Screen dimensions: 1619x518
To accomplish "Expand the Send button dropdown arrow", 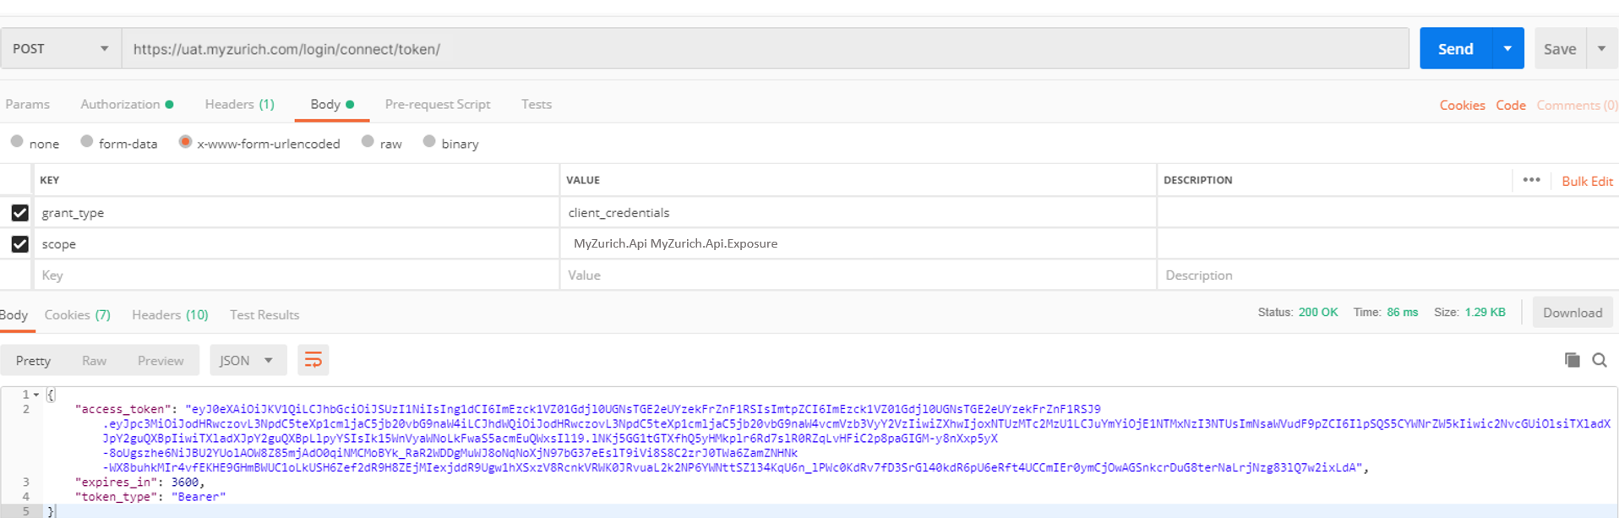I will coord(1507,49).
